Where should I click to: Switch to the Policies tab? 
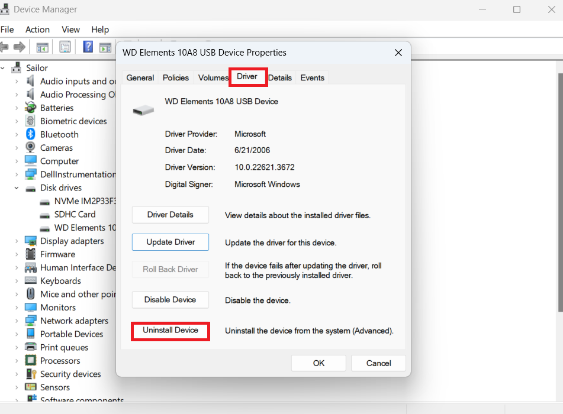point(176,77)
